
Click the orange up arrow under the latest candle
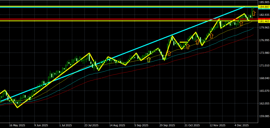[254, 13]
